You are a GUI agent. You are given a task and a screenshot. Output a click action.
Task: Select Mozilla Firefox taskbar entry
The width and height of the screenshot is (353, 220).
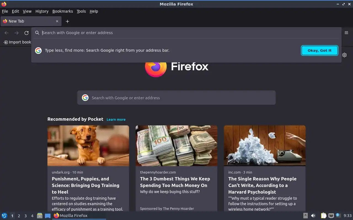pos(79,216)
